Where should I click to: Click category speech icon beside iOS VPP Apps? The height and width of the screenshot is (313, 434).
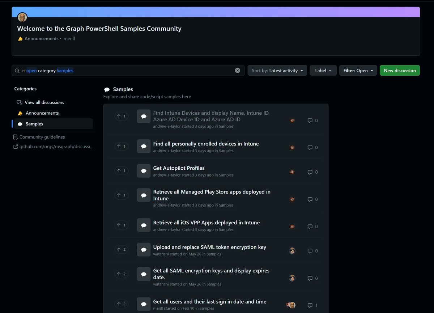pos(144,225)
